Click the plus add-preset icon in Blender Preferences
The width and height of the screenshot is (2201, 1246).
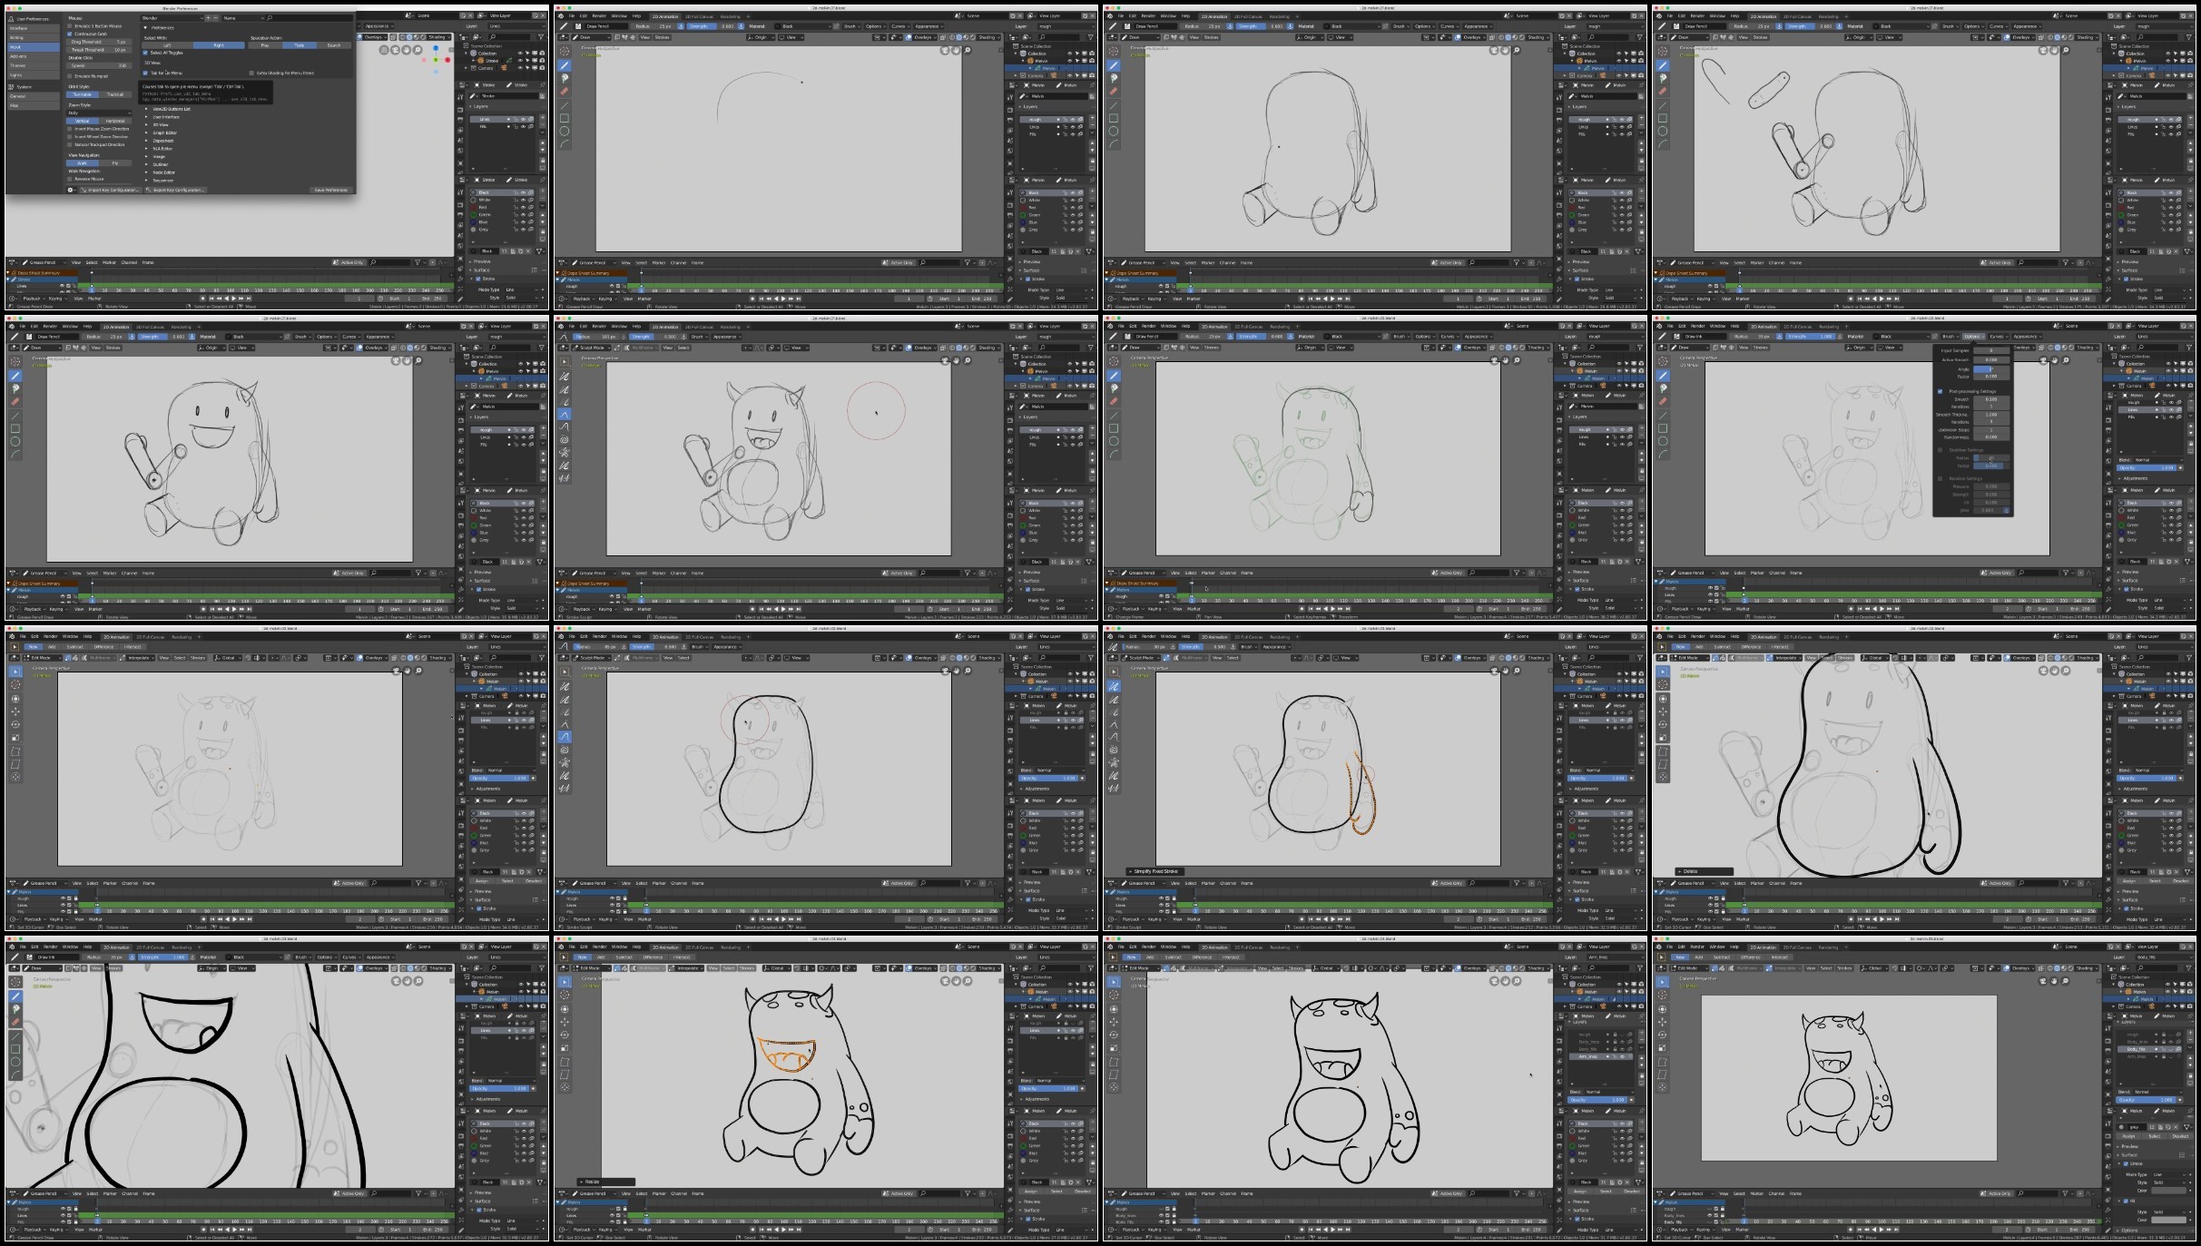pos(208,18)
